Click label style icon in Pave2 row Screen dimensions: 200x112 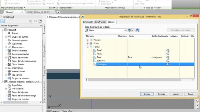point(167,54)
